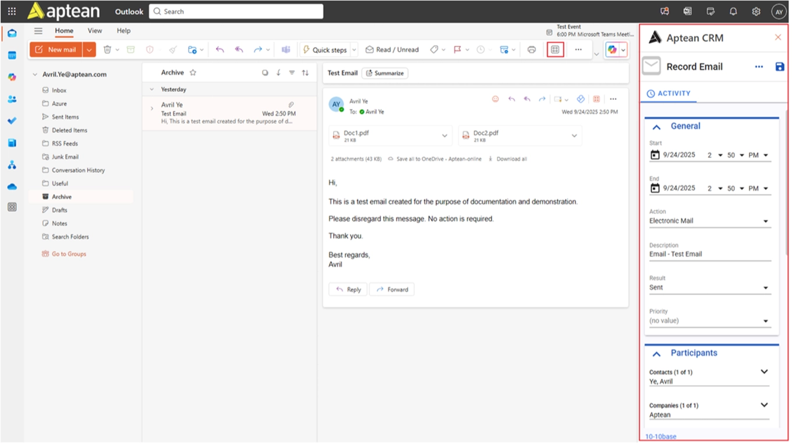Click the Reply with meeting ribbon icon

(286, 49)
